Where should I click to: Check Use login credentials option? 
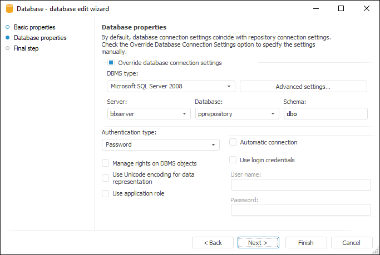[233, 160]
